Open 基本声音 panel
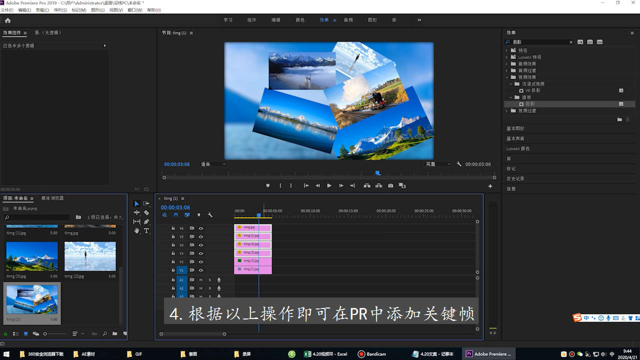Image resolution: width=640 pixels, height=360 pixels. coord(515,138)
